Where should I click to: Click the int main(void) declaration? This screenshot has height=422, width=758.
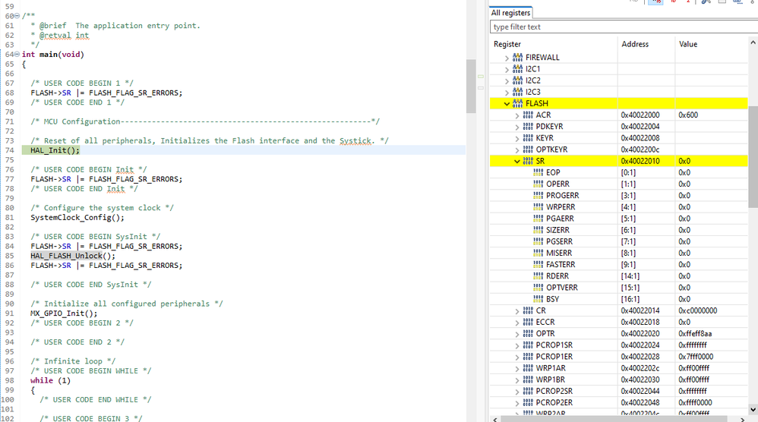pos(52,55)
